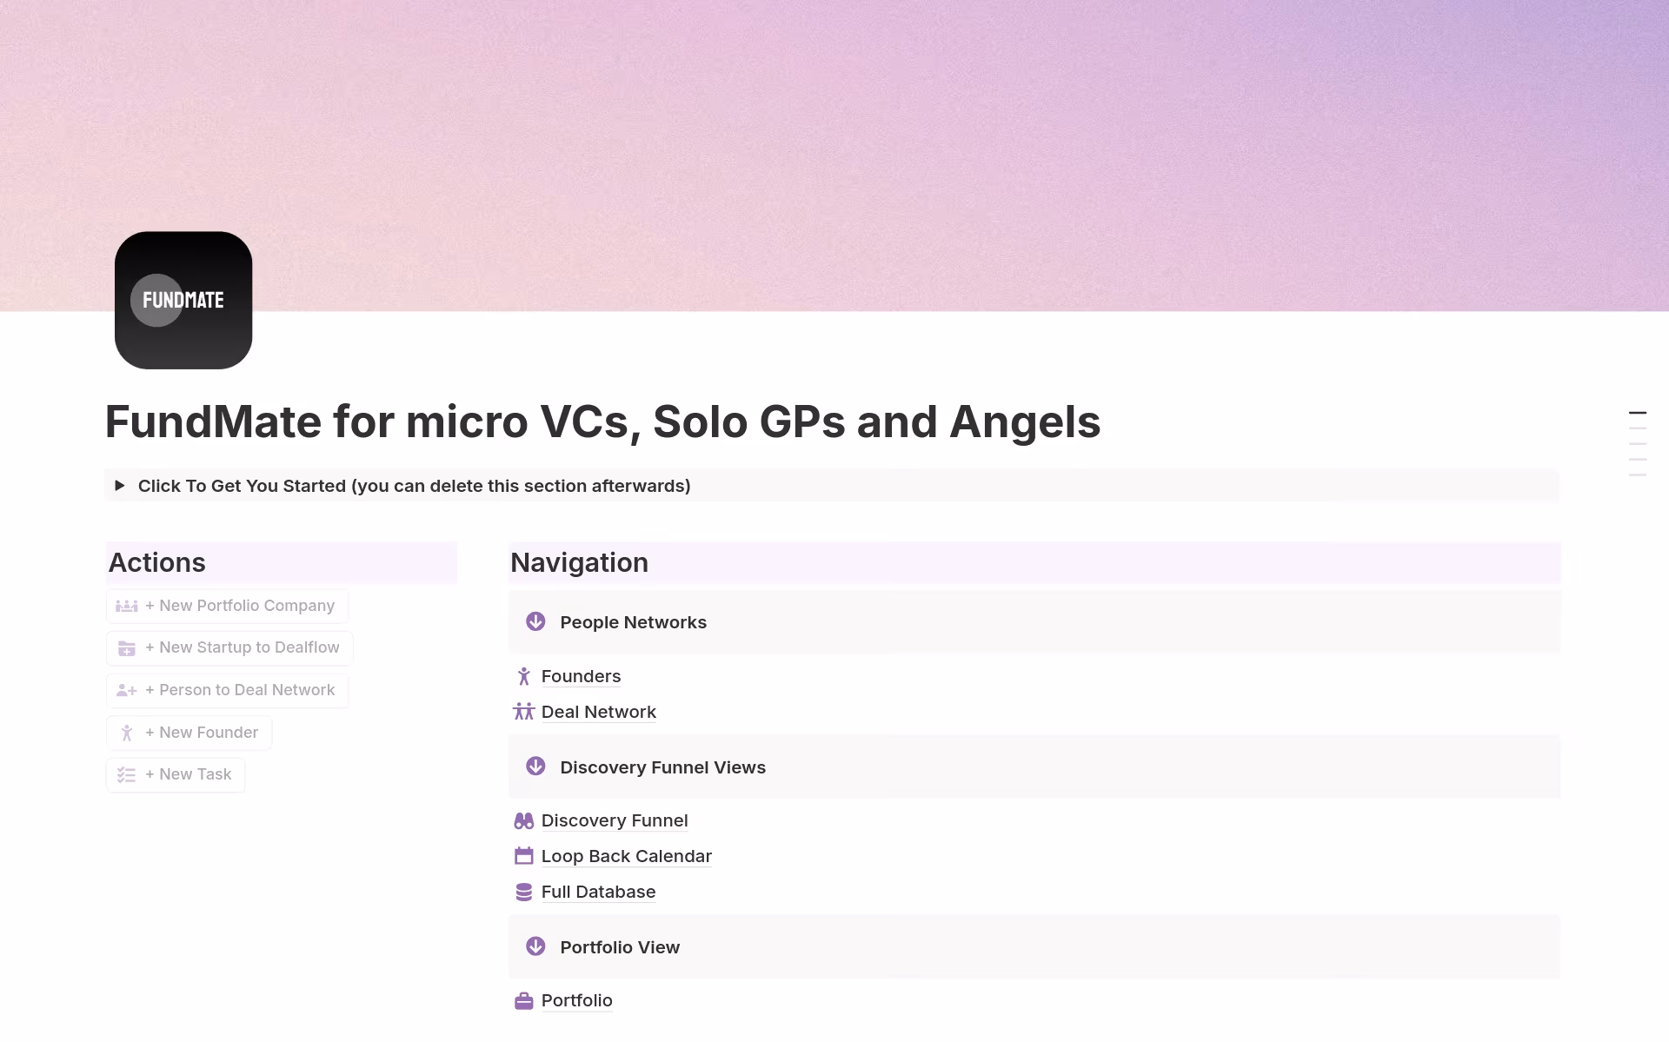Jump using the top table-of-contents marker
This screenshot has height=1042, width=1669.
coord(1637,413)
